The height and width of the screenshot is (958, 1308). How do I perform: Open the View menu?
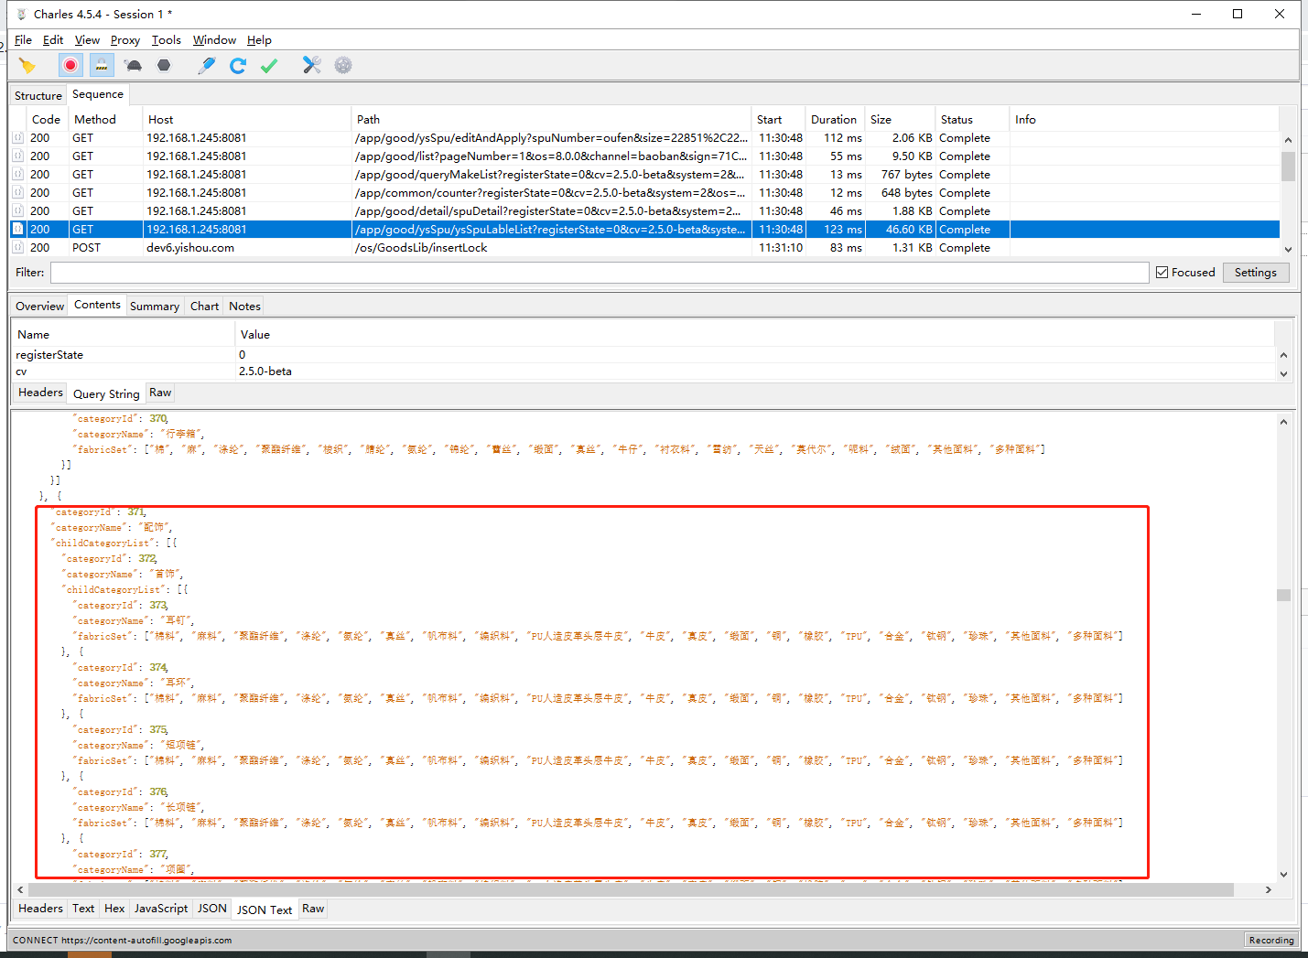click(x=87, y=40)
